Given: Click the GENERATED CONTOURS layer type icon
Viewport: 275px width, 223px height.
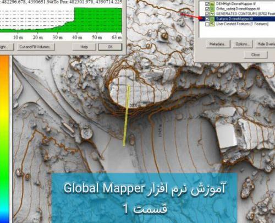Looking at the screenshot, I should click(212, 14).
